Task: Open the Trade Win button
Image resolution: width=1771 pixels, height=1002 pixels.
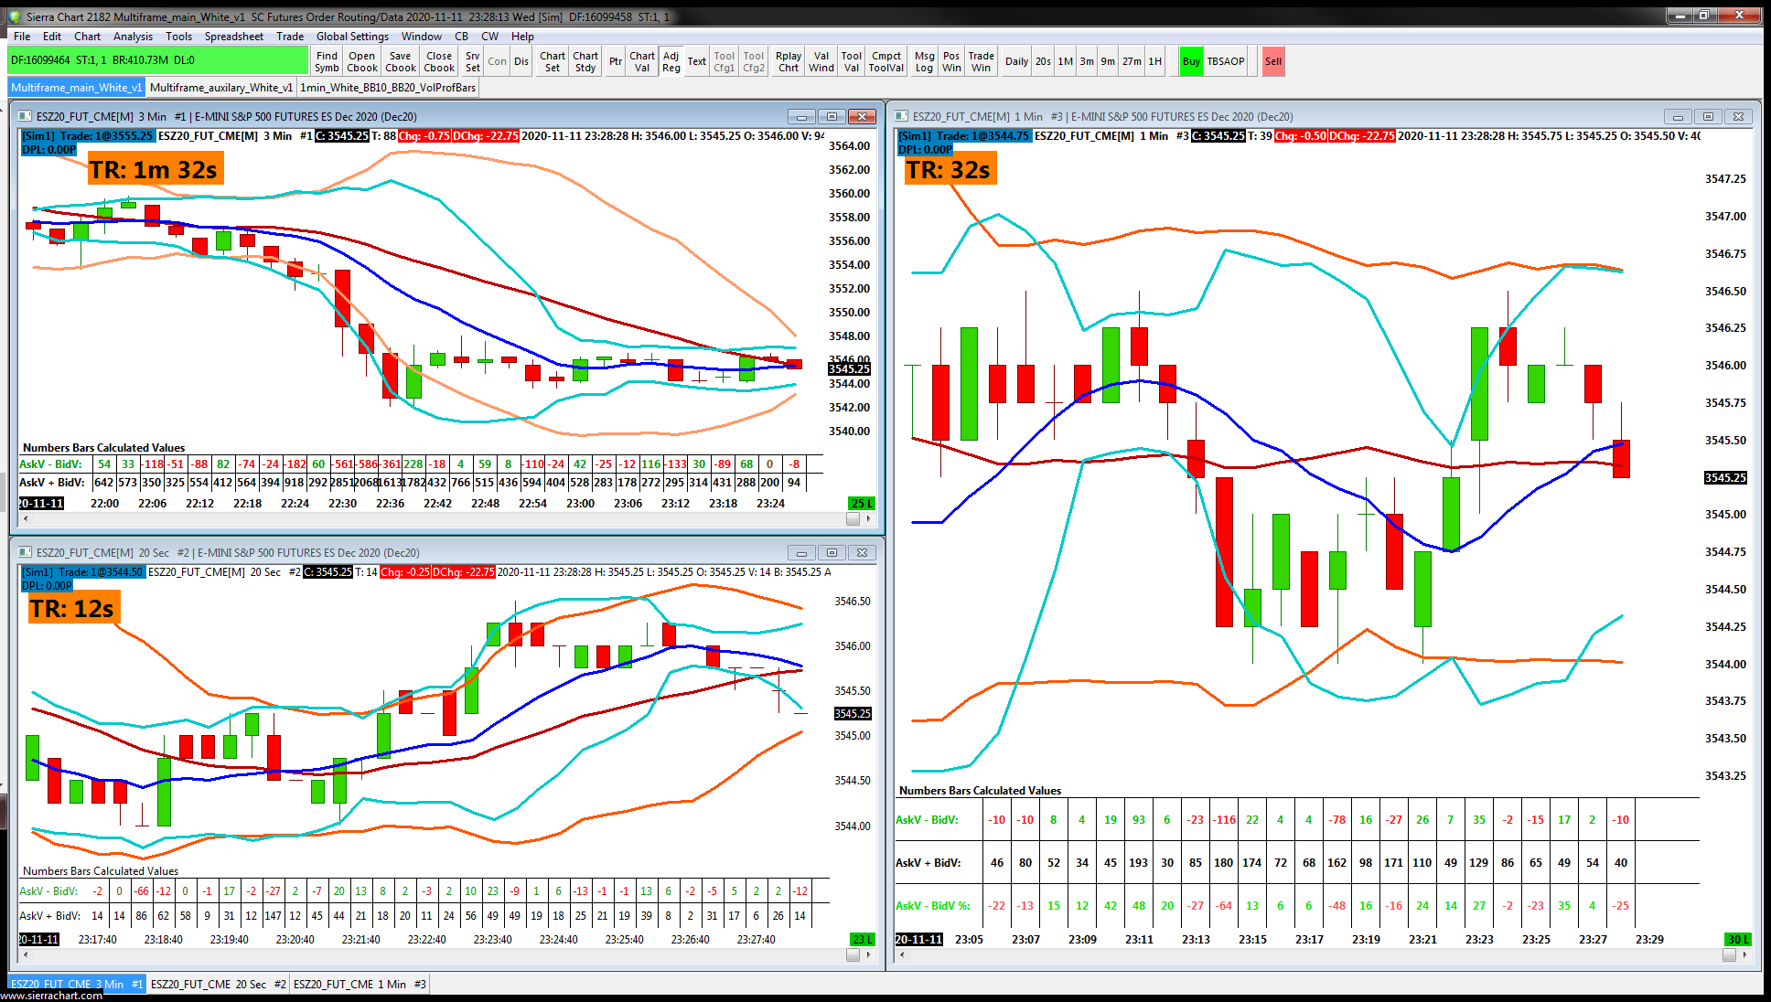Action: coord(981,61)
